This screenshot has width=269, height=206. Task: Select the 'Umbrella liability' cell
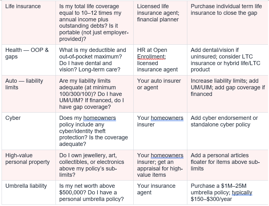(x=29, y=192)
